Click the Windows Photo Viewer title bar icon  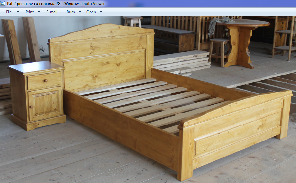coord(3,3)
